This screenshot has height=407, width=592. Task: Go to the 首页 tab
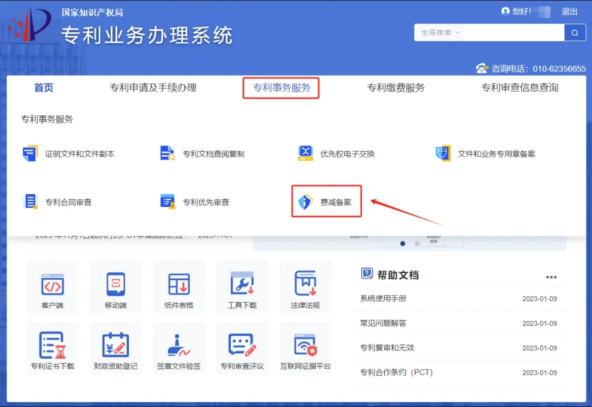pos(44,88)
